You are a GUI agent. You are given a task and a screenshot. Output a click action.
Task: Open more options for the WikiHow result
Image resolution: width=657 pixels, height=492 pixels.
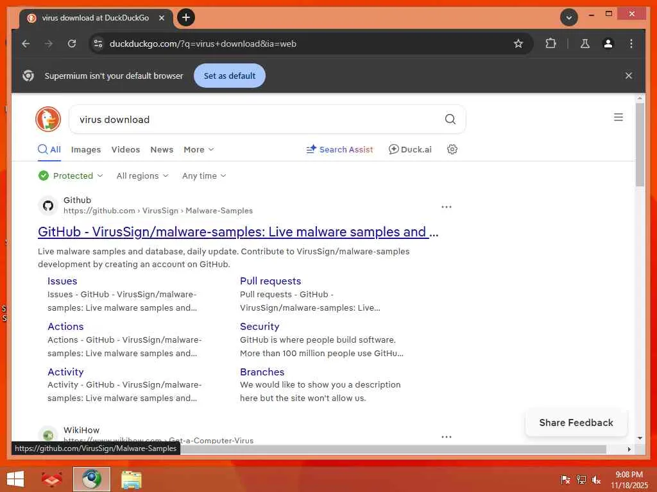point(447,437)
